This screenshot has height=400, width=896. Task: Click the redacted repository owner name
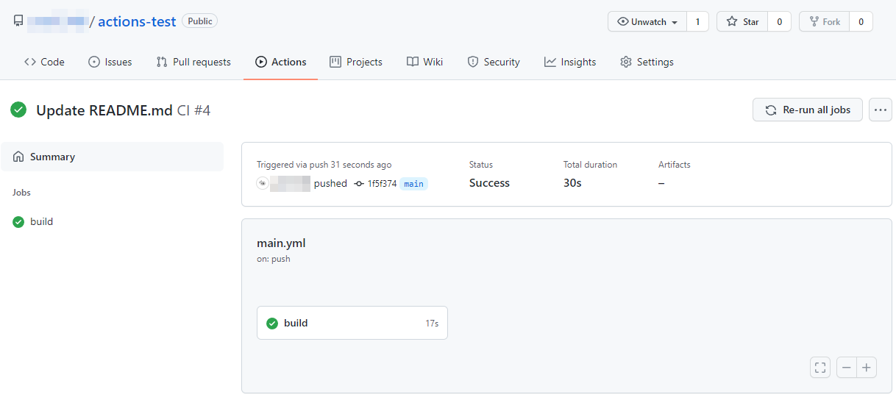(57, 21)
